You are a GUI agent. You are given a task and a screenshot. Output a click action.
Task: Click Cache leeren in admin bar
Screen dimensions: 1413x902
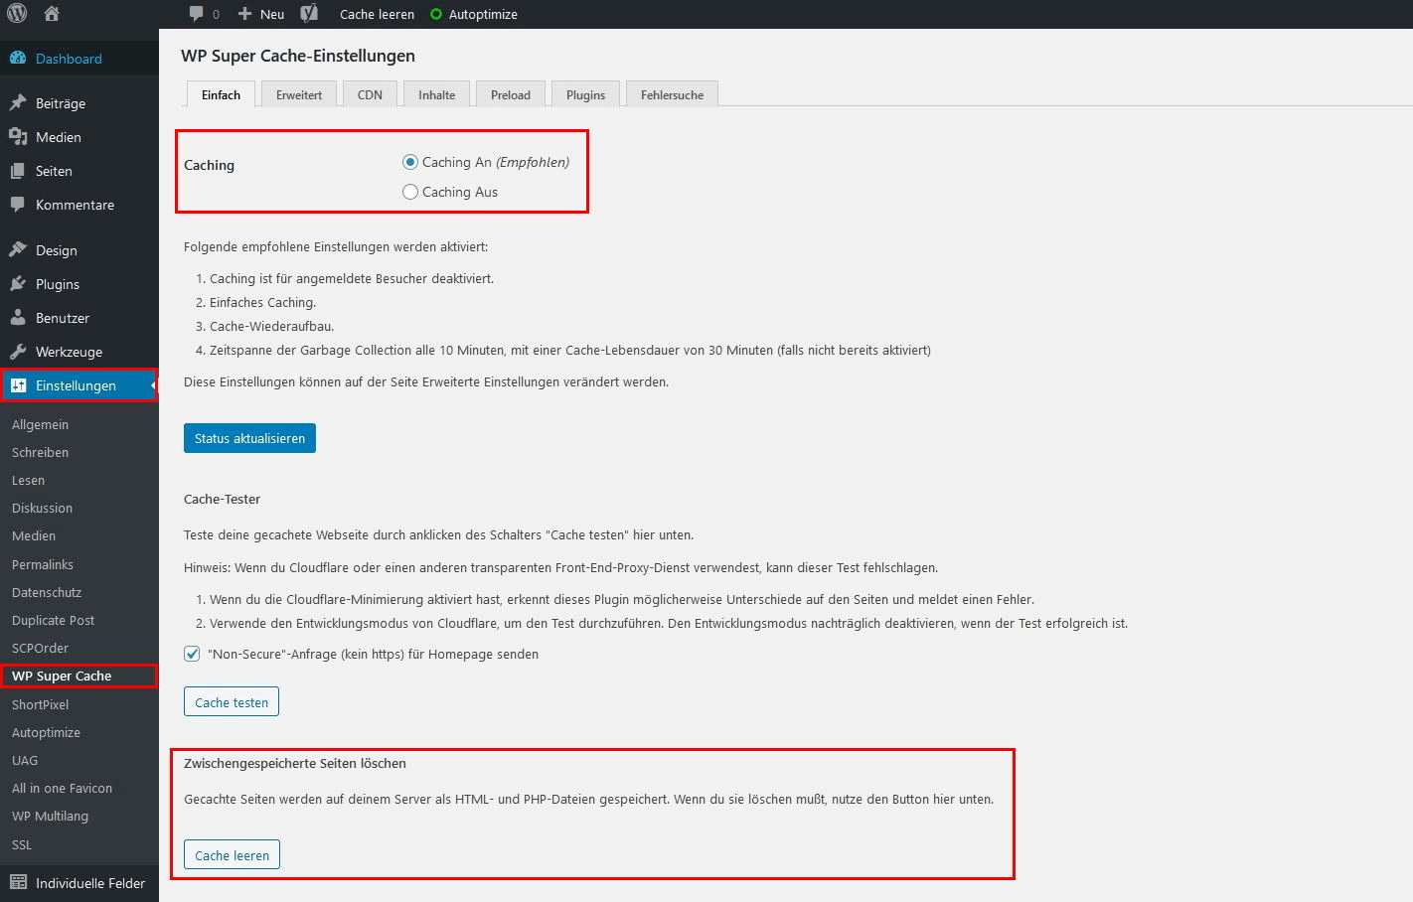click(x=377, y=14)
